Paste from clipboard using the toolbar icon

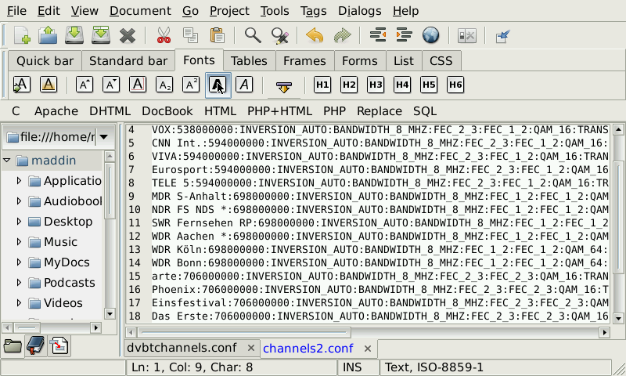pos(218,35)
